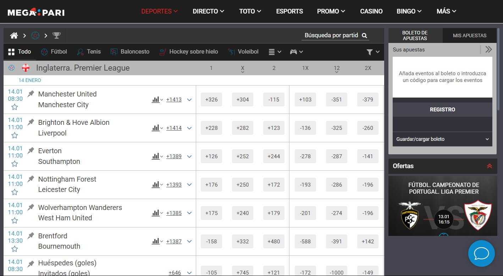The width and height of the screenshot is (503, 276).
Task: Open the Promo menu
Action: 331,11
